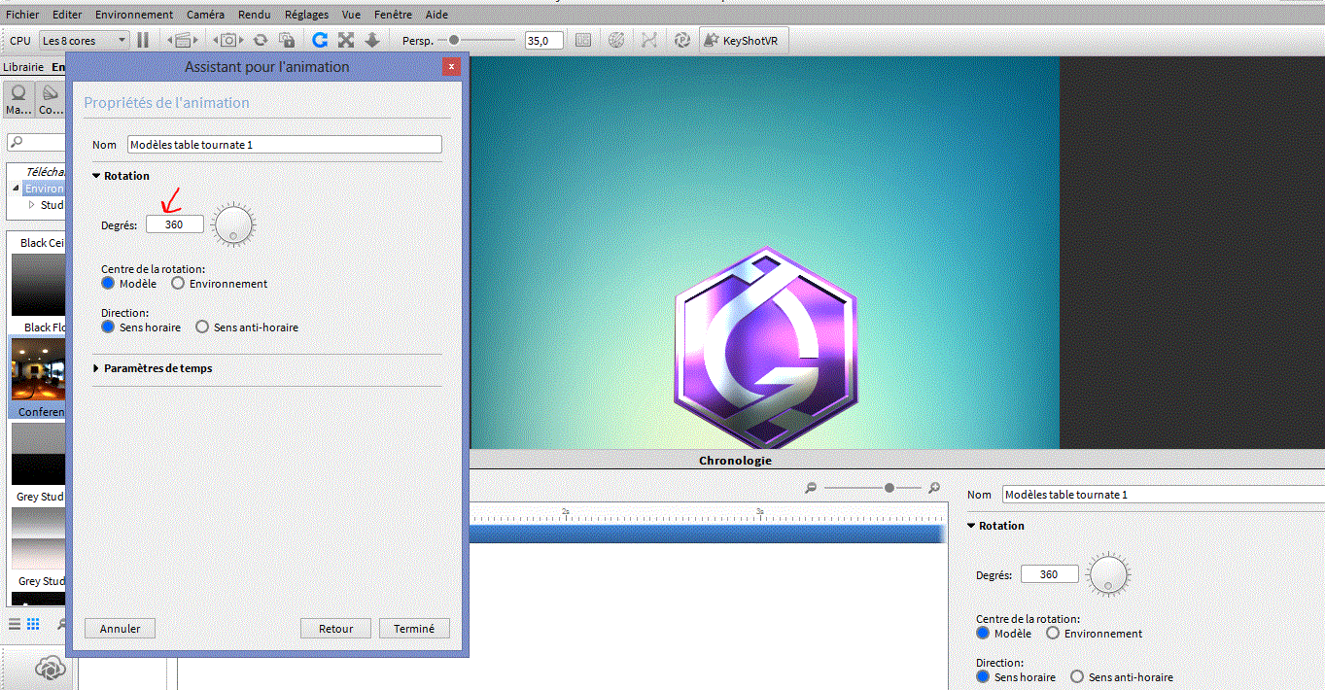Screen dimensions: 1325x690
Task: Click the dolly camera down-arrow icon
Action: [x=372, y=40]
